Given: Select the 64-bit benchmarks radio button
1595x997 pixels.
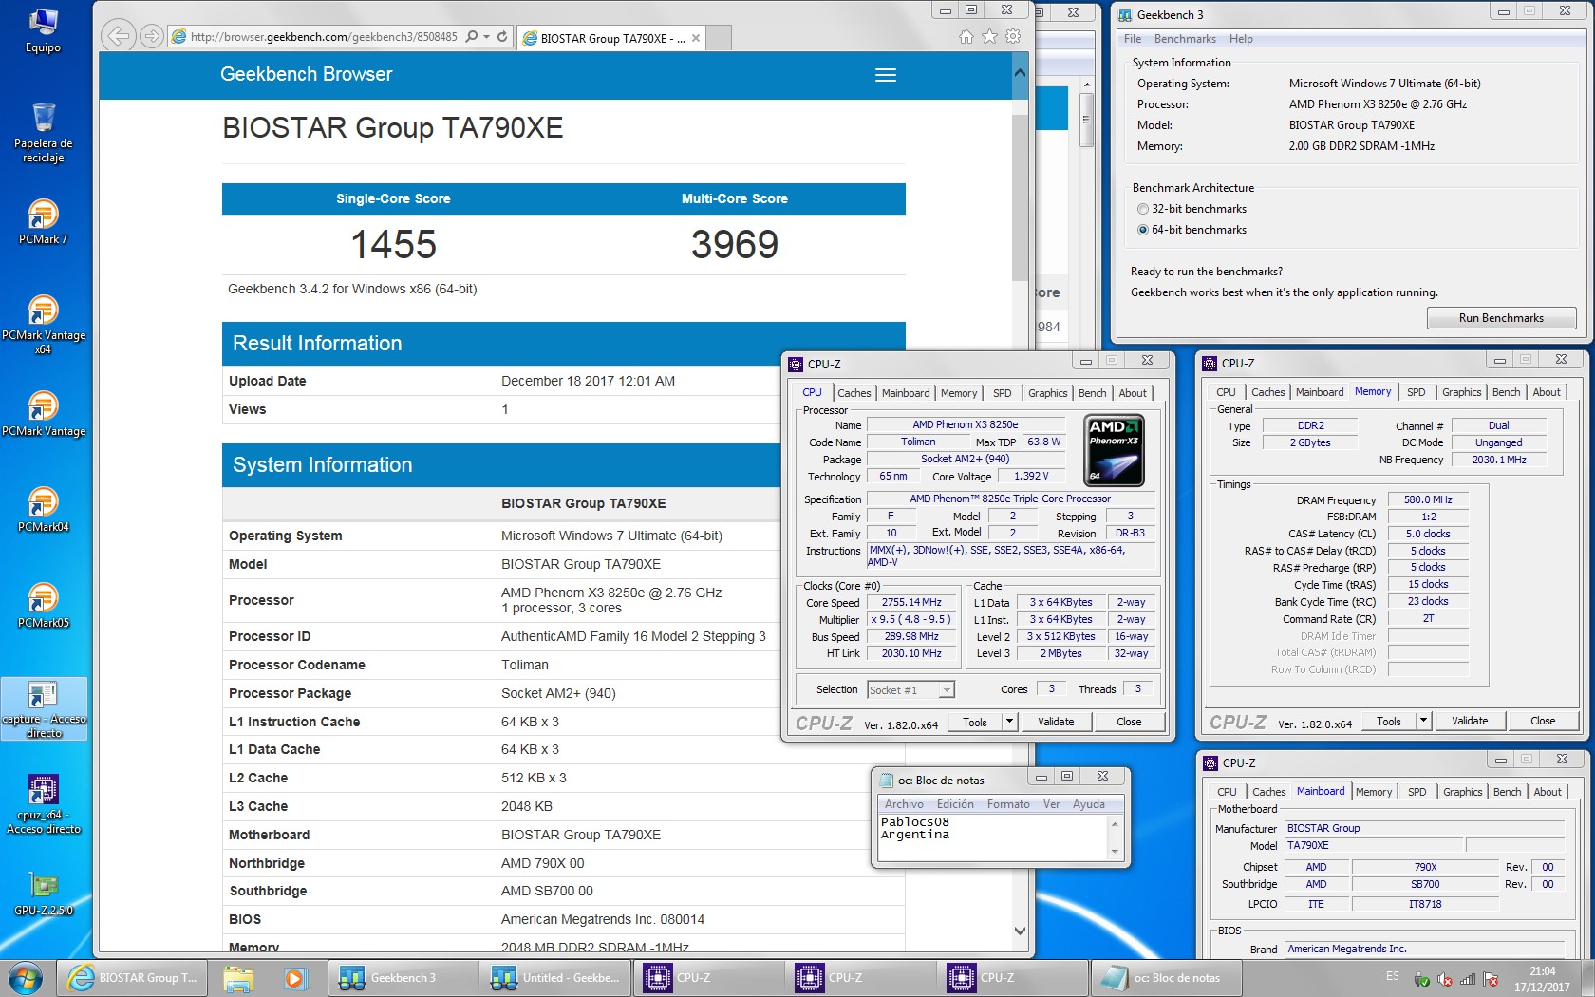Looking at the screenshot, I should coord(1143,230).
